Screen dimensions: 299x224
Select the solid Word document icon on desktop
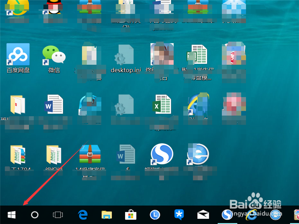point(54,104)
